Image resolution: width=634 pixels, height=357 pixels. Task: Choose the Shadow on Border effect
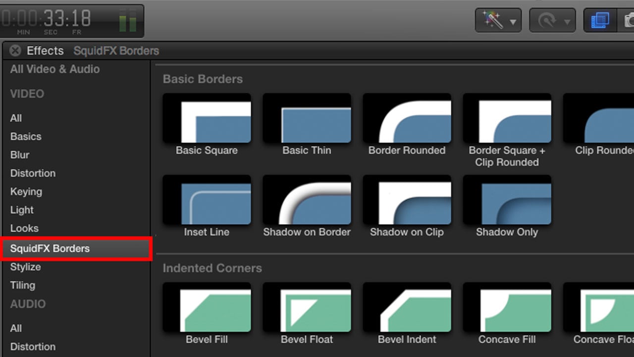coord(307,206)
